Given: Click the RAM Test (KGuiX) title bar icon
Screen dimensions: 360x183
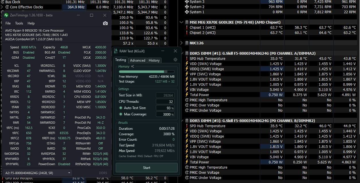Looking at the screenshot, I should pos(116,51).
